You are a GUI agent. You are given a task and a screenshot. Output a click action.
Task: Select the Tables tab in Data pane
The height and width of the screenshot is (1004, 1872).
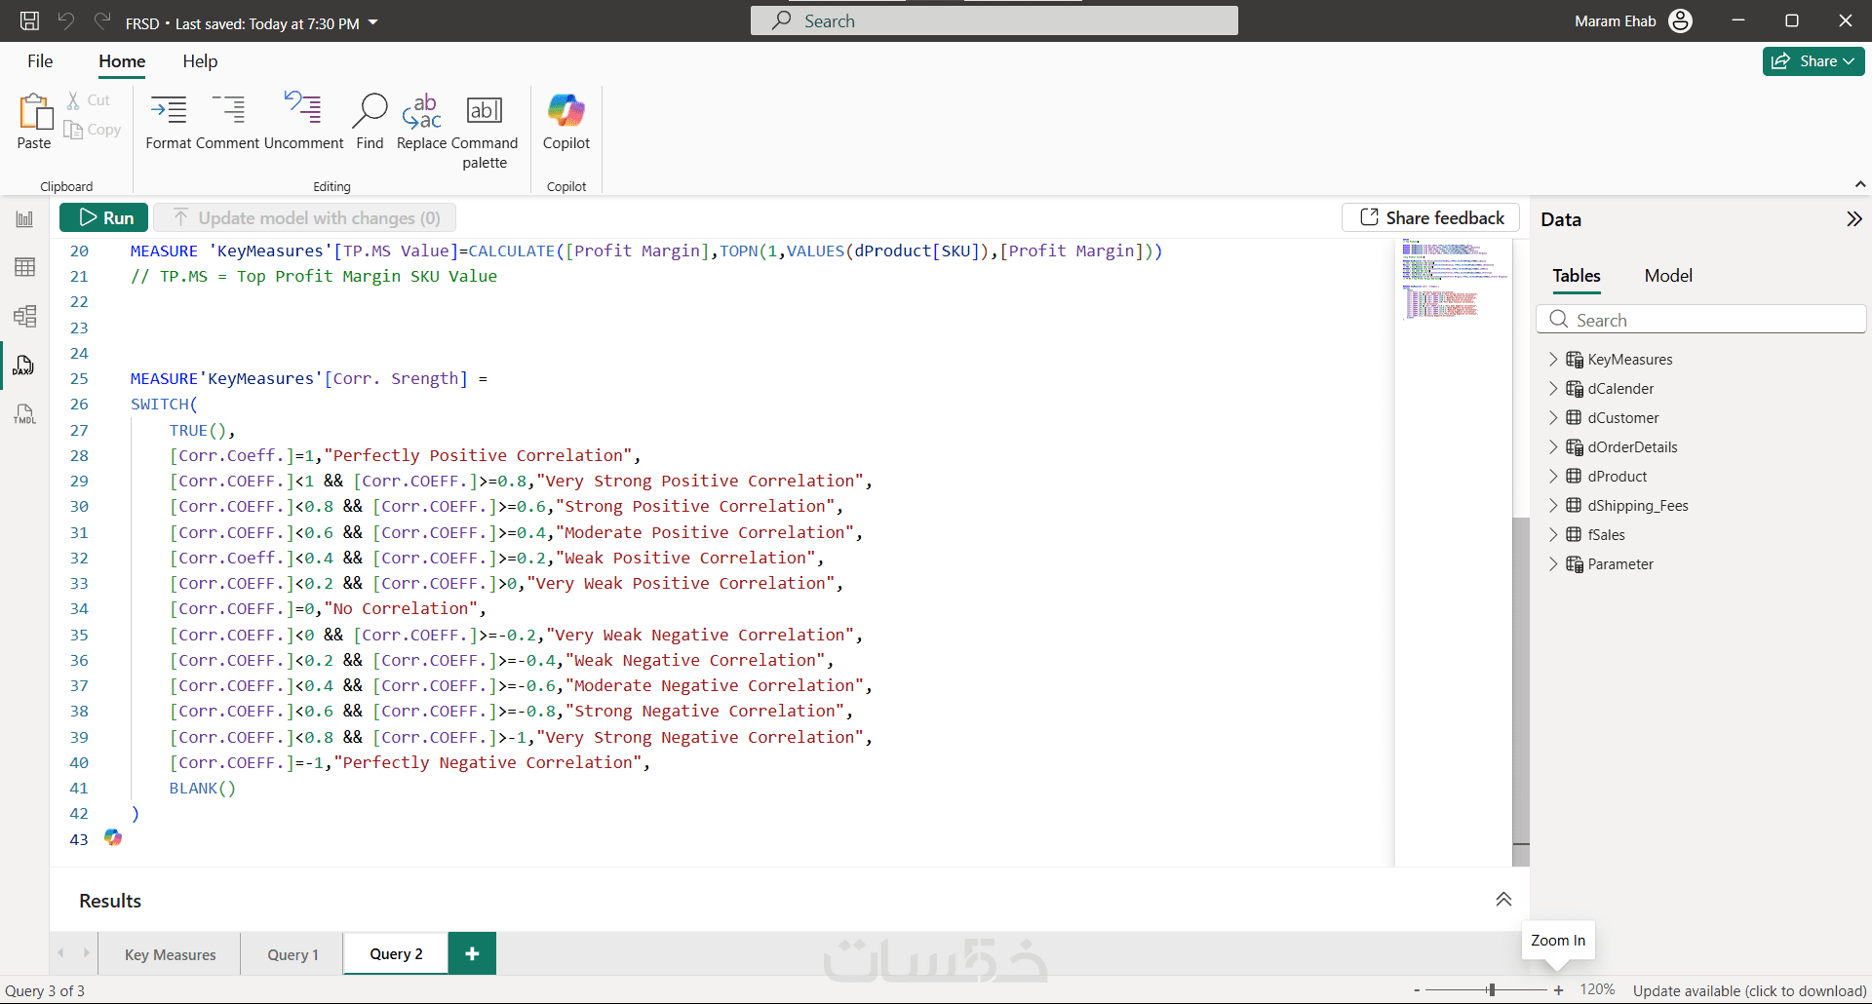tap(1577, 276)
